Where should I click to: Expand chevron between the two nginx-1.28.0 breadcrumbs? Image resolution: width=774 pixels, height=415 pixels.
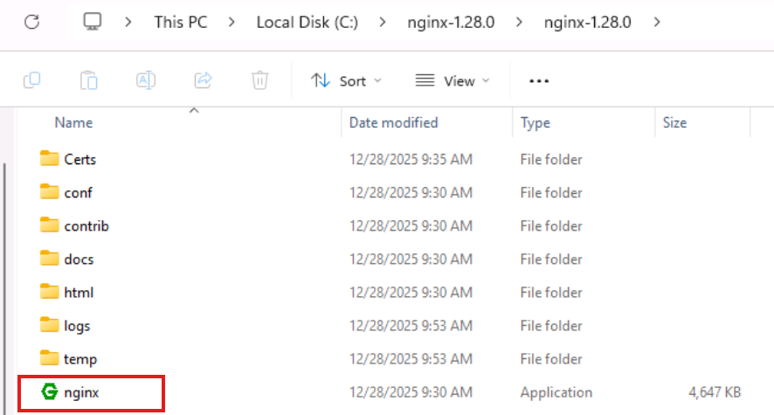tap(519, 22)
